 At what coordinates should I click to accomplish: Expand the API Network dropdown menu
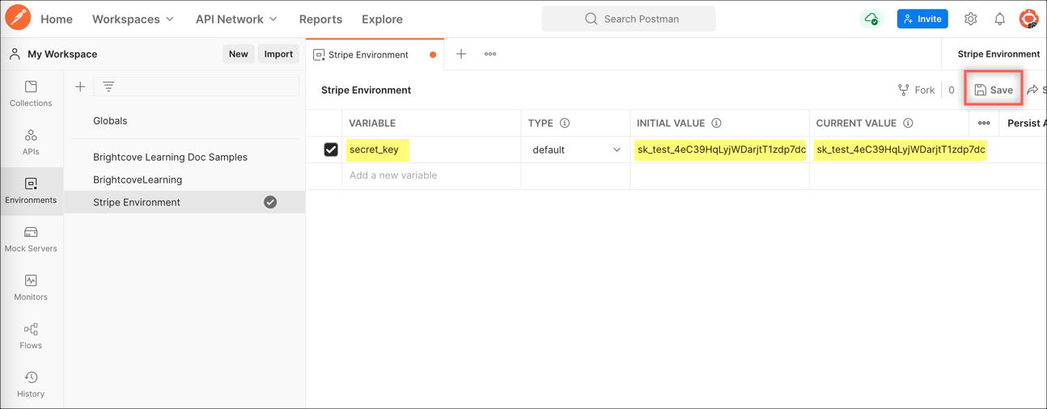pos(236,19)
